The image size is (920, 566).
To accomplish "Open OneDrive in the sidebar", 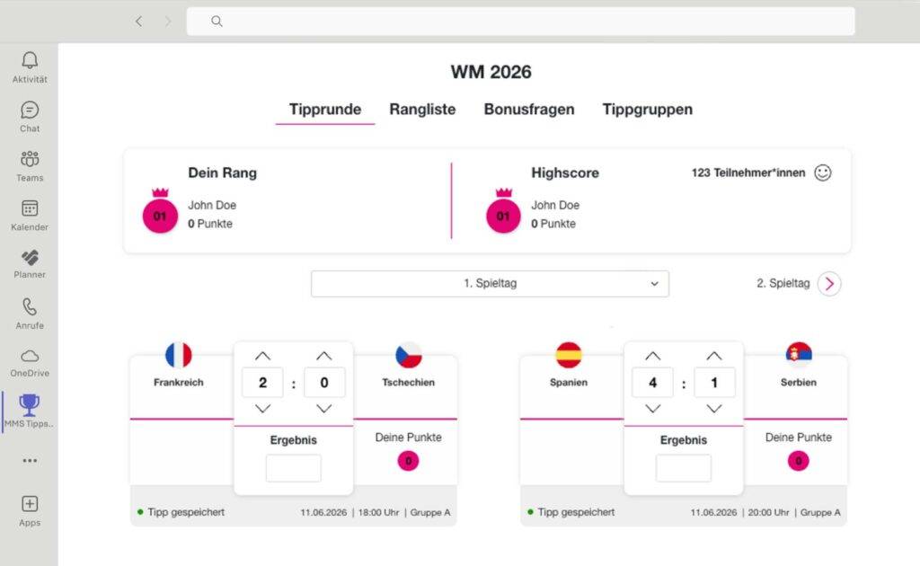I will pyautogui.click(x=30, y=358).
